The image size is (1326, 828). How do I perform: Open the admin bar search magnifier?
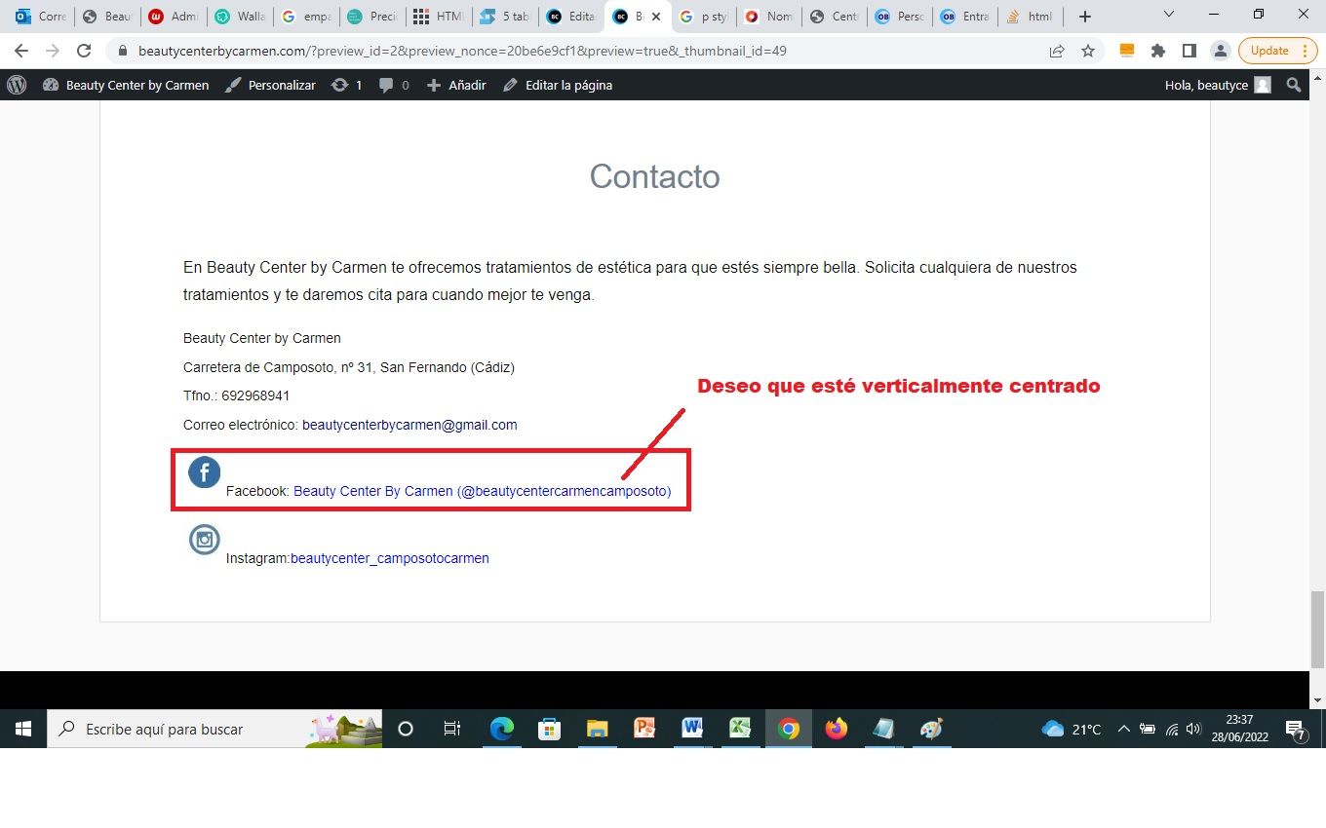coord(1294,85)
